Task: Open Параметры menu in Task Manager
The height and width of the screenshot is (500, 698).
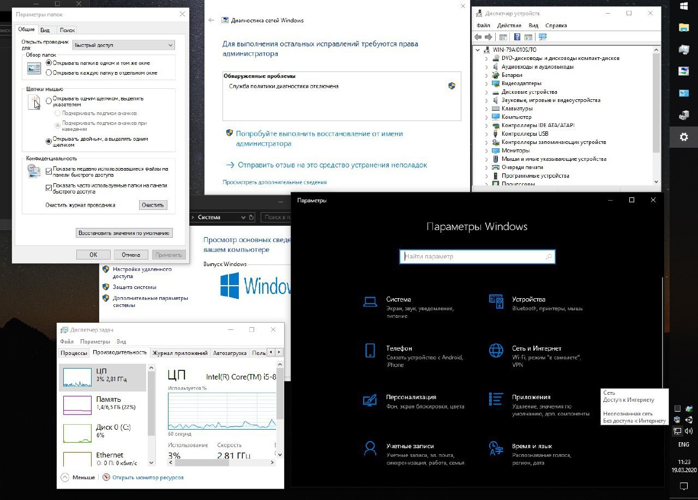Action: pyautogui.click(x=95, y=341)
